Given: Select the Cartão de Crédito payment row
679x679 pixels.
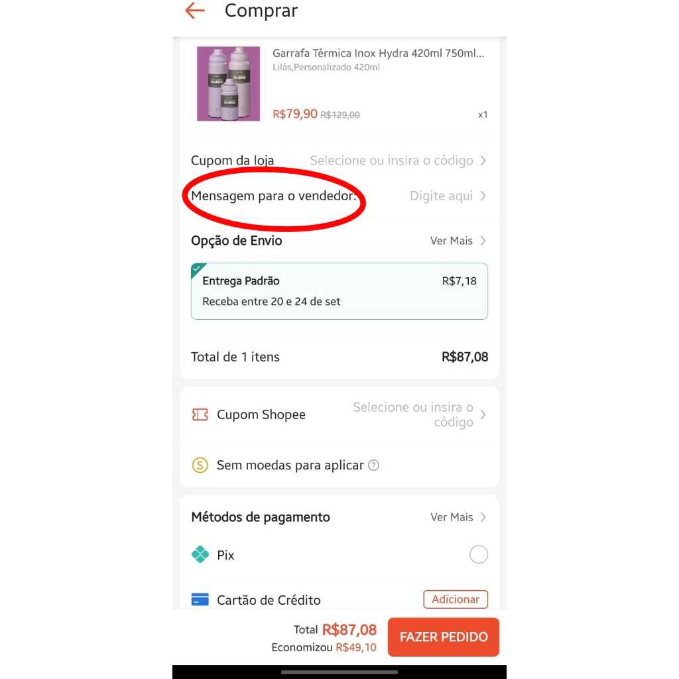Looking at the screenshot, I should [339, 599].
